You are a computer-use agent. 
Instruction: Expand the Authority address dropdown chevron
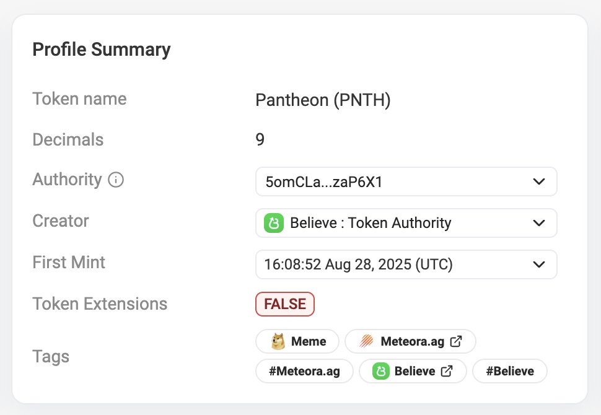click(538, 181)
